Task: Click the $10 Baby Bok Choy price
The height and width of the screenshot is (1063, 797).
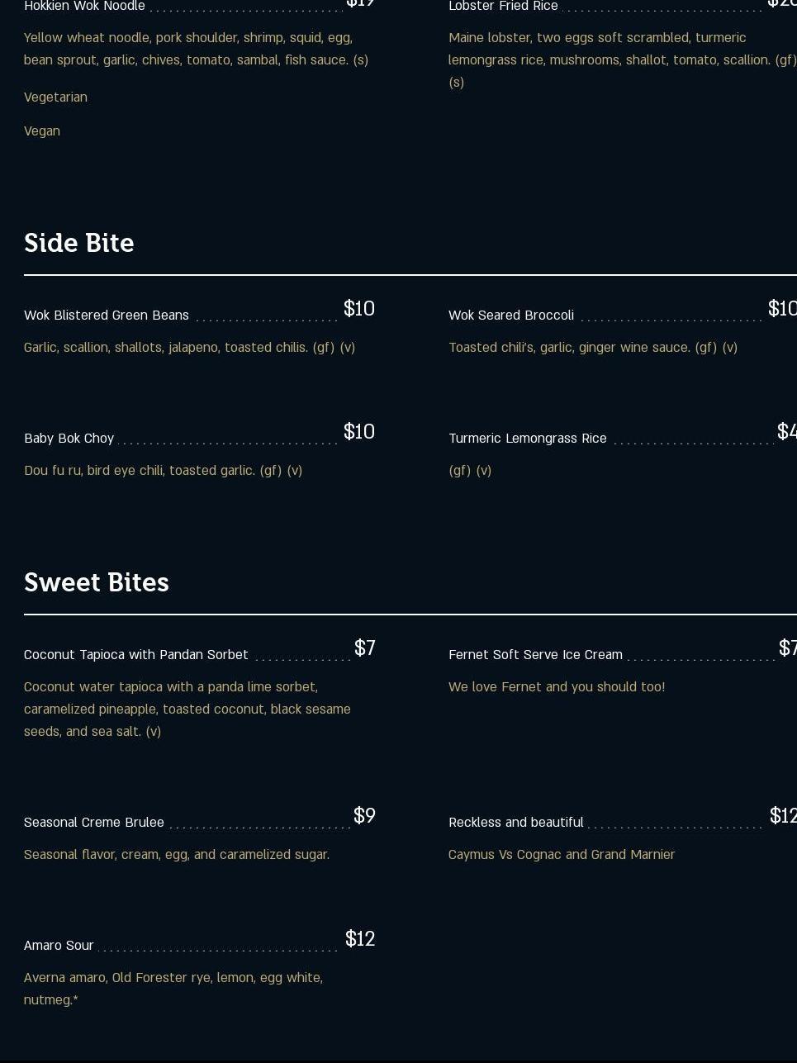Action: pyautogui.click(x=359, y=432)
